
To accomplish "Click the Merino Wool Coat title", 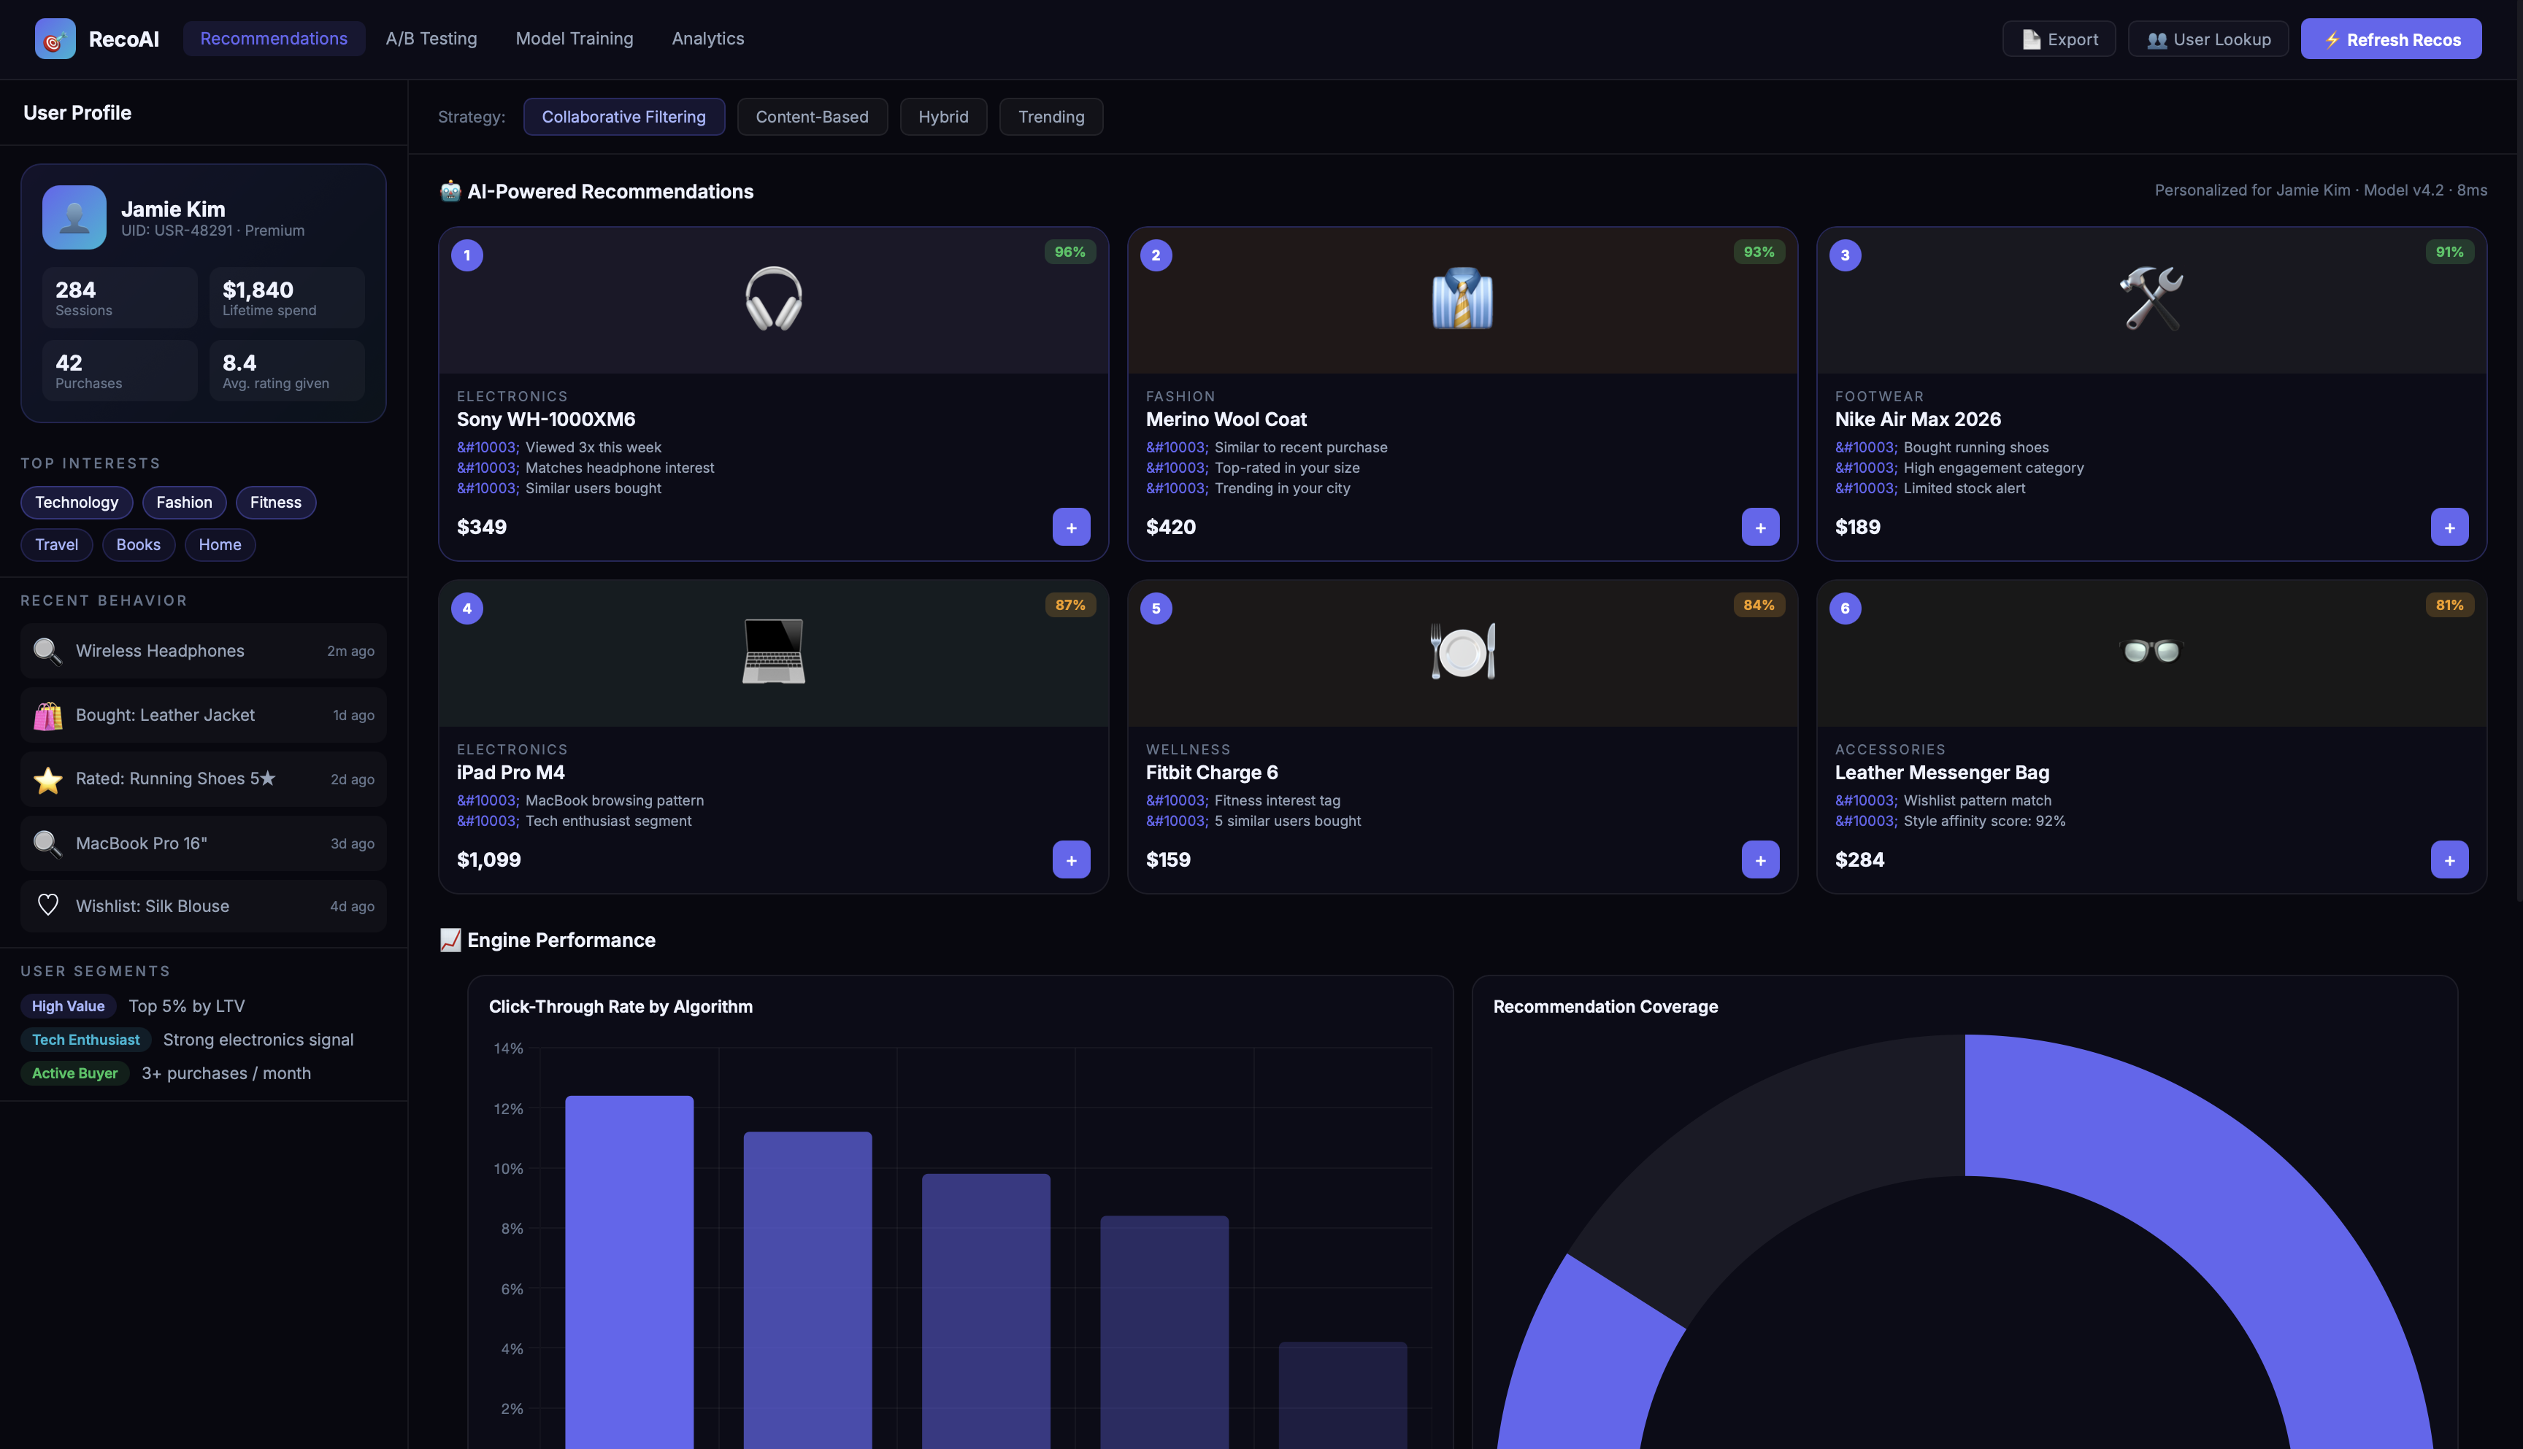I will pyautogui.click(x=1226, y=420).
